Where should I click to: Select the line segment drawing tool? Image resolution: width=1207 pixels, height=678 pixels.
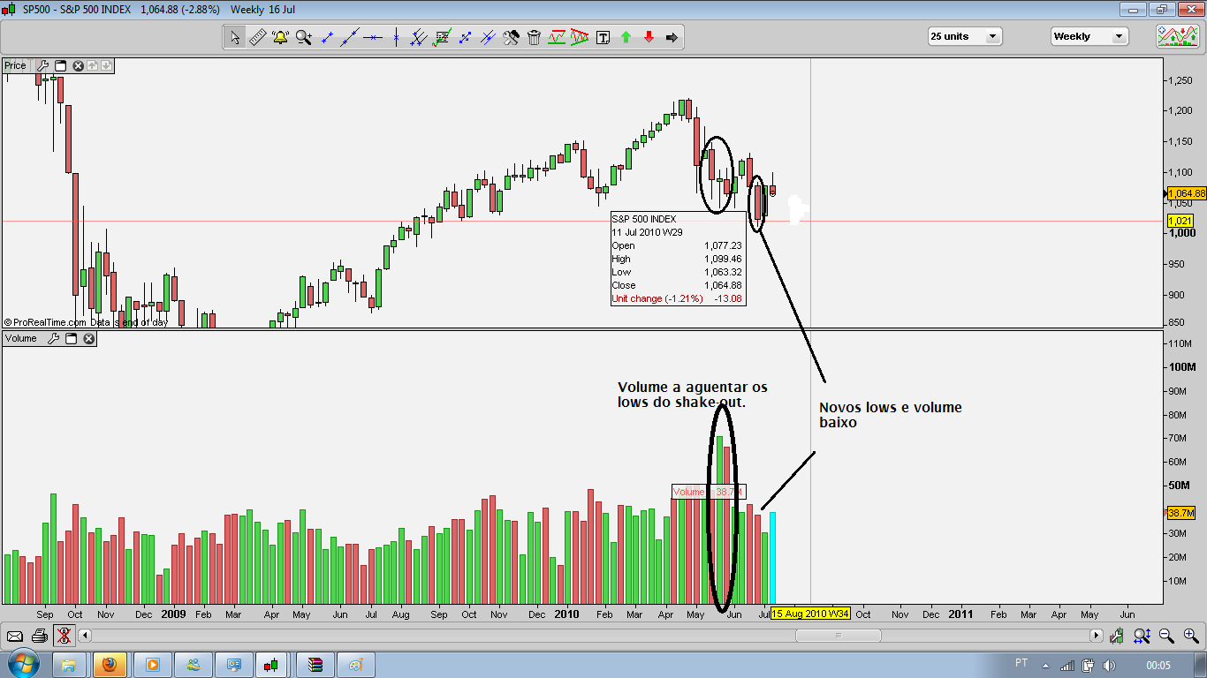point(327,37)
